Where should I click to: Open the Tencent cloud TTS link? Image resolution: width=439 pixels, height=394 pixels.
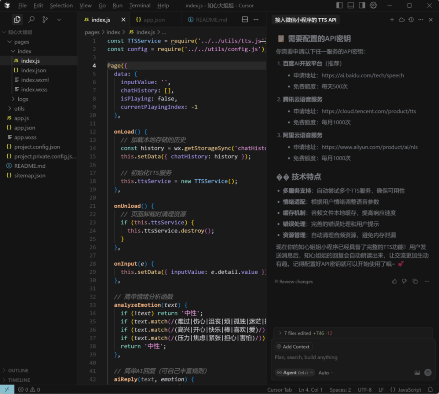coord(369,112)
